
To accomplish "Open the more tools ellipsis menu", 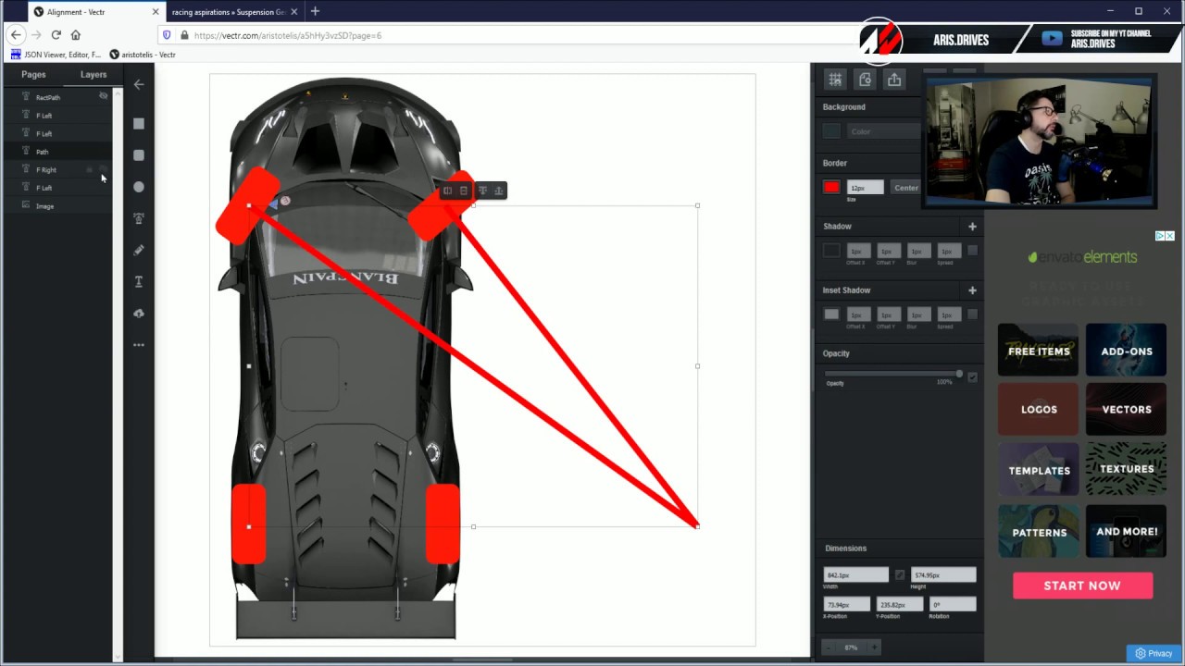I will point(139,345).
